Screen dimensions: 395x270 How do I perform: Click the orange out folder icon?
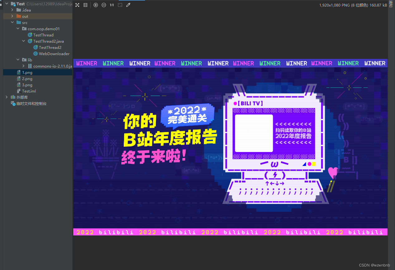[19, 16]
